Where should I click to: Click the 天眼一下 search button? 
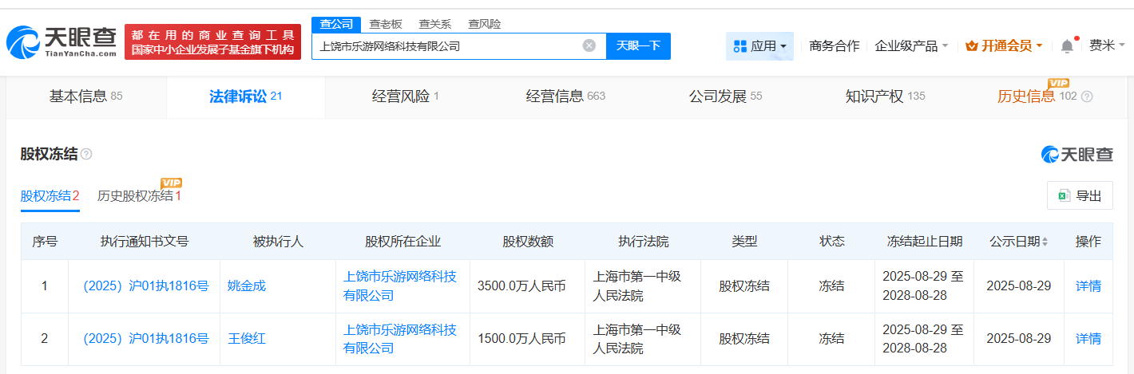[x=638, y=45]
